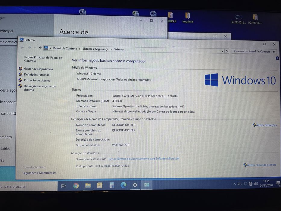Open network globe tray icon
Image resolution: width=281 pixels, height=211 pixels.
(251, 184)
